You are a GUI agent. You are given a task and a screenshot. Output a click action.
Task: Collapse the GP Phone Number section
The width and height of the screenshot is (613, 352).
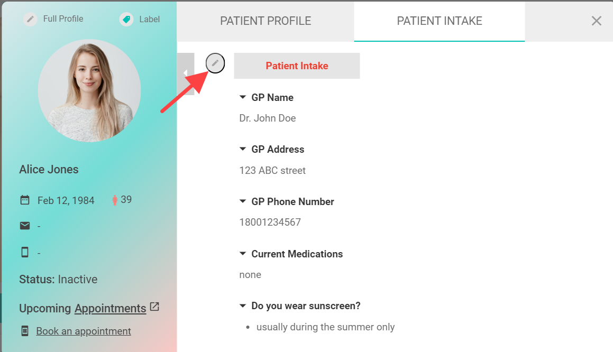click(243, 201)
